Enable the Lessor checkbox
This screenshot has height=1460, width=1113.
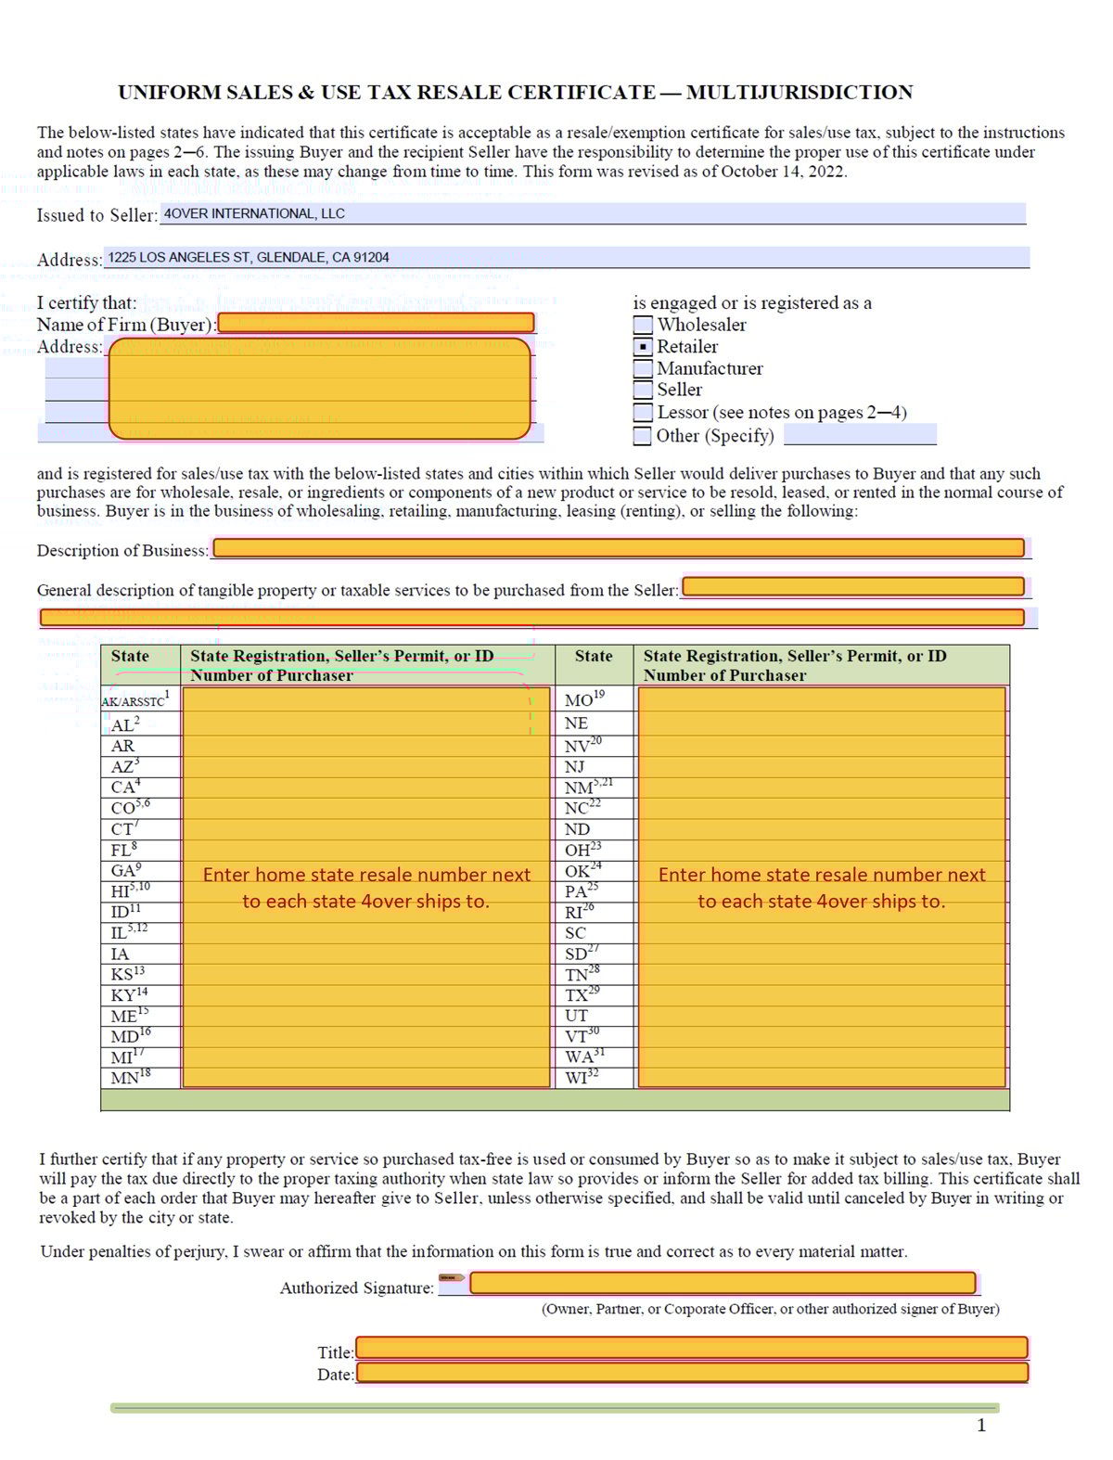click(643, 413)
